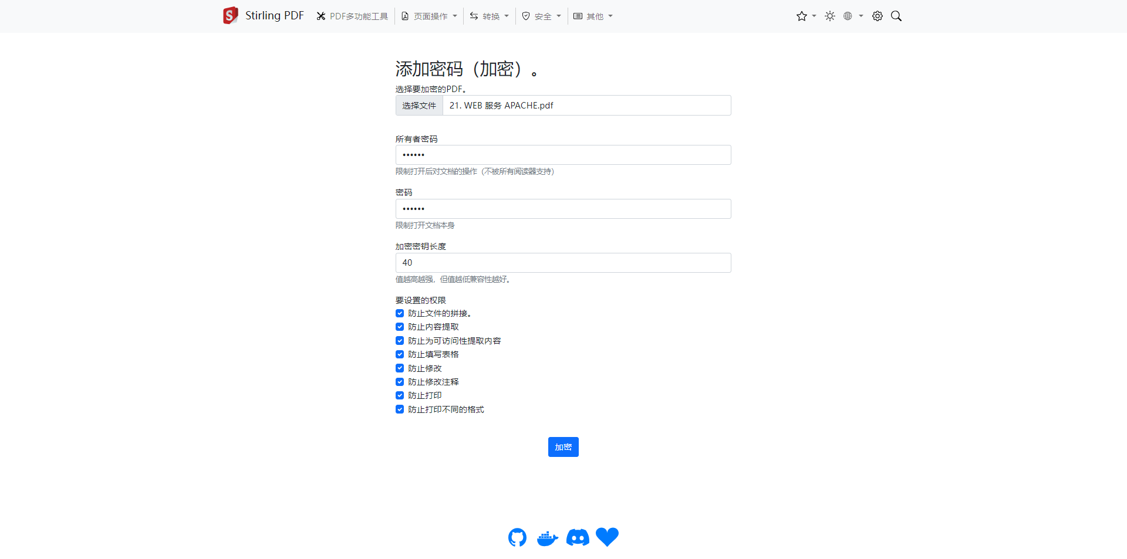This screenshot has width=1127, height=559.
Task: Click the 安全 shield icon
Action: (526, 16)
